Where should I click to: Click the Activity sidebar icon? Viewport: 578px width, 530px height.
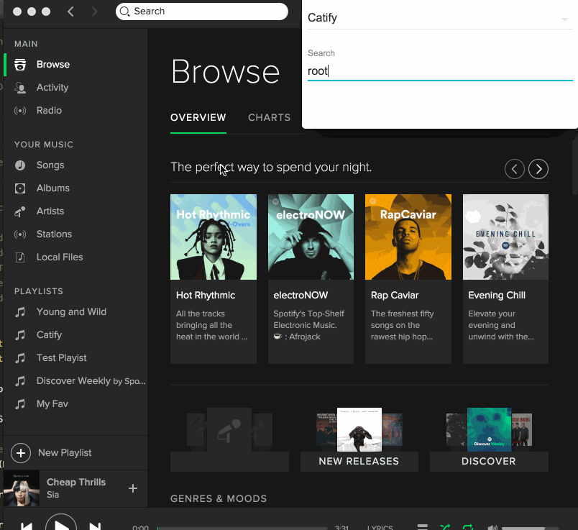tap(20, 88)
